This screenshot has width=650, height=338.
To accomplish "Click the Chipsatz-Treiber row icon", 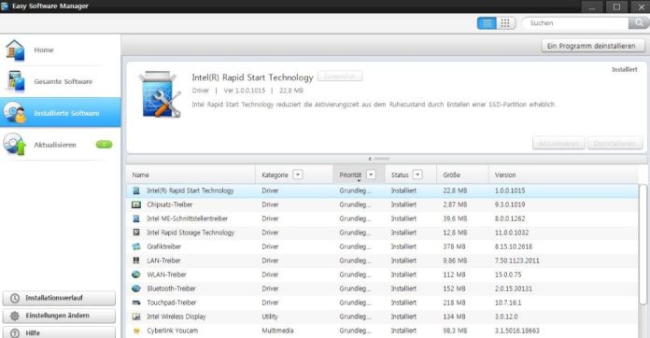I will pyautogui.click(x=136, y=204).
